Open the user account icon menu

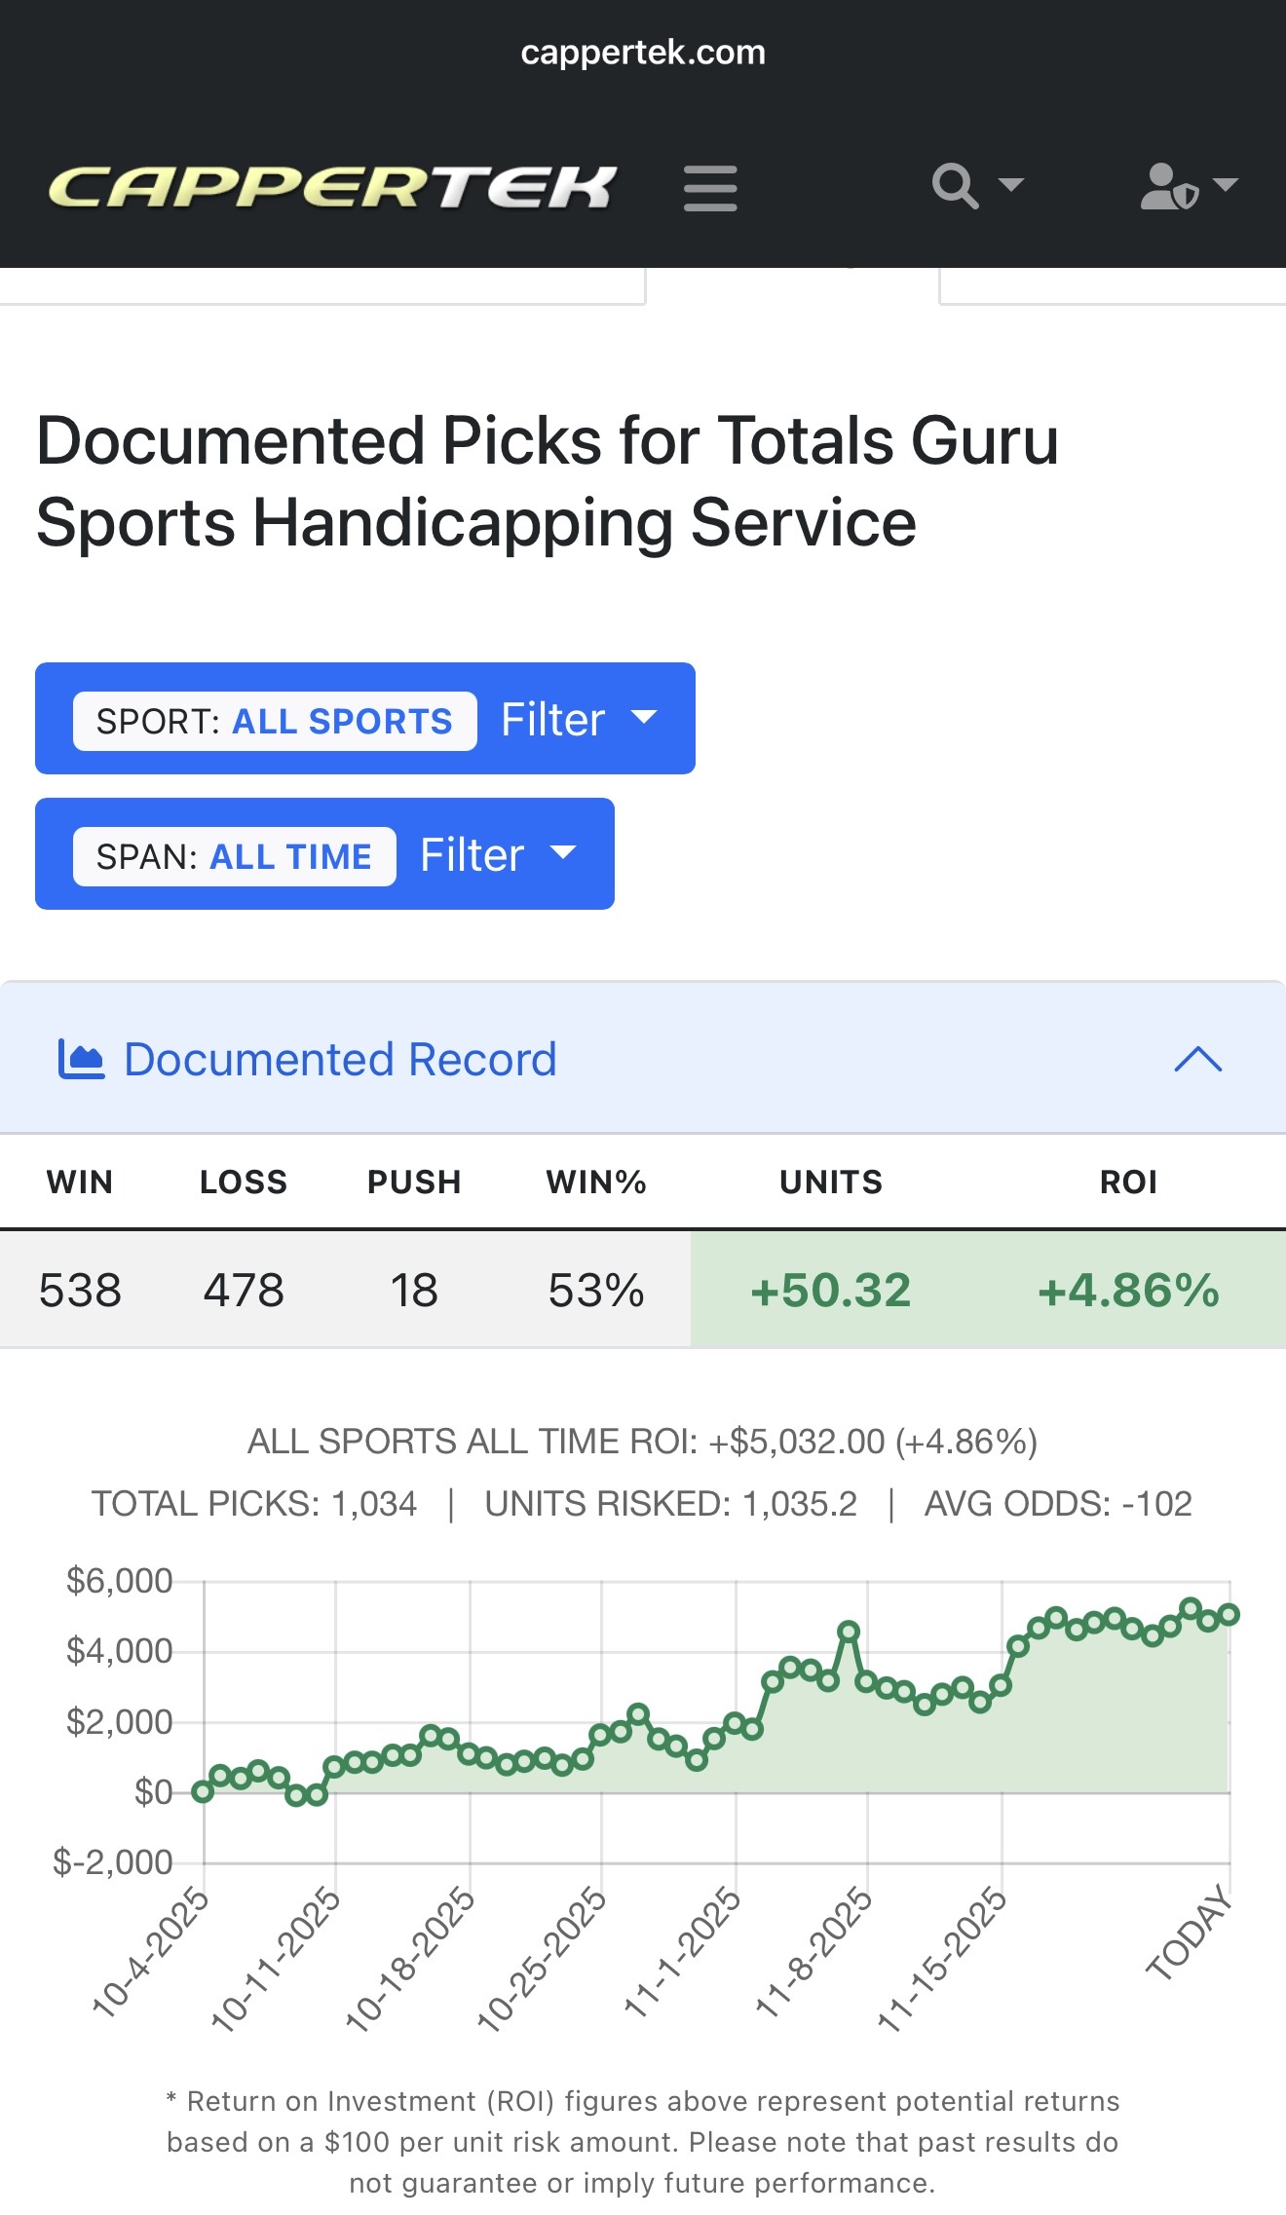(1168, 186)
